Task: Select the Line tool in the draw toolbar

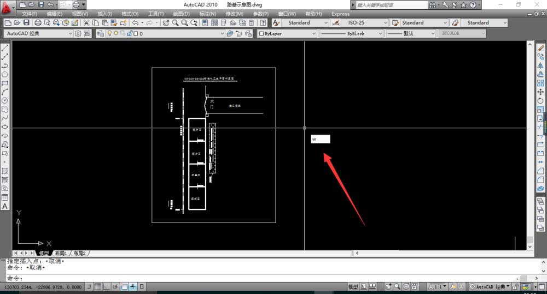Action: [x=5, y=48]
